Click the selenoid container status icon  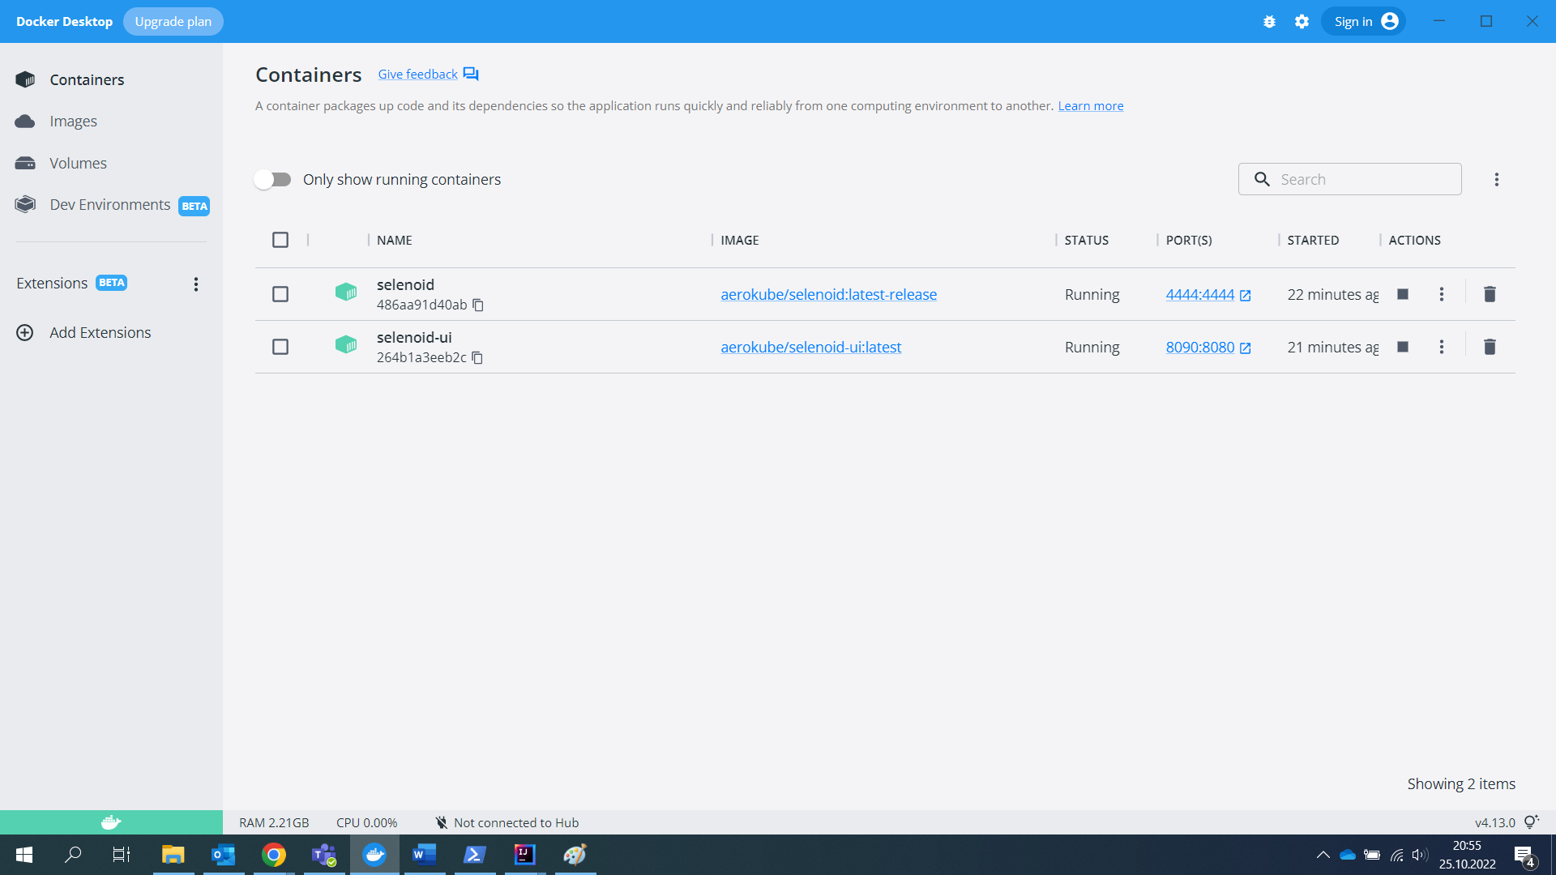tap(346, 292)
